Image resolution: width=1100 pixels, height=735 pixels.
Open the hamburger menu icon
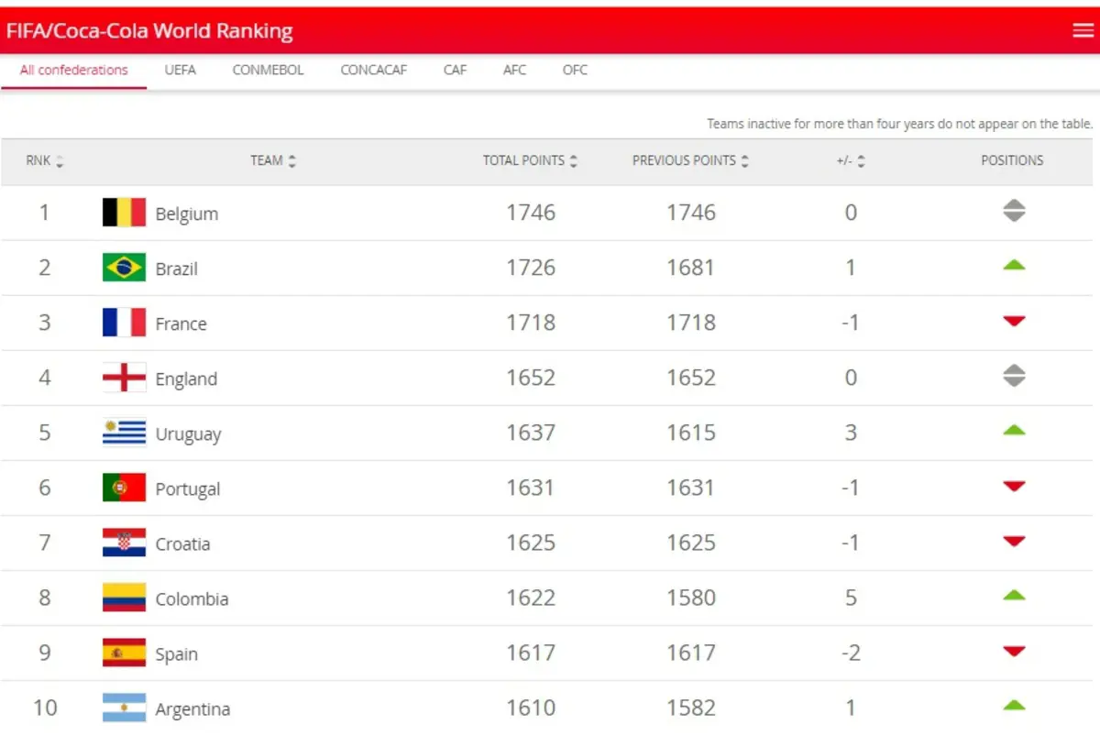tap(1083, 30)
